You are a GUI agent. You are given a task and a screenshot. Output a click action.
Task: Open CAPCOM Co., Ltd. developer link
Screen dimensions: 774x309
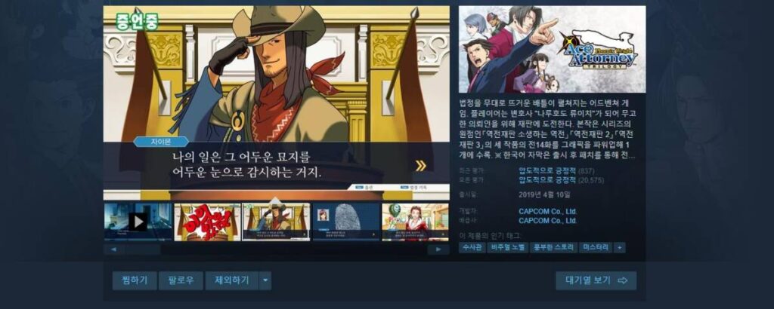pos(547,212)
